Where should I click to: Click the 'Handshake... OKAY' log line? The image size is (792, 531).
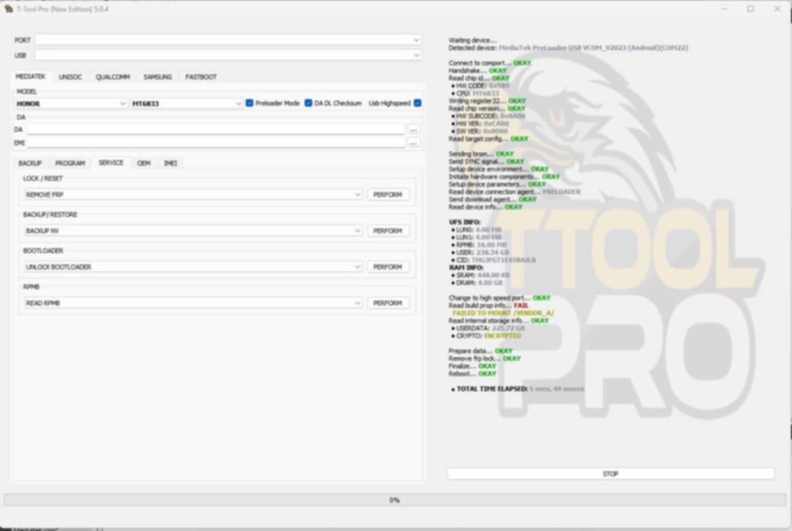[x=478, y=70]
